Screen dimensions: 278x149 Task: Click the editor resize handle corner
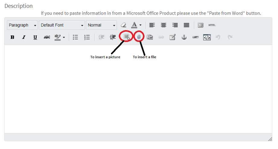[x=270, y=139]
